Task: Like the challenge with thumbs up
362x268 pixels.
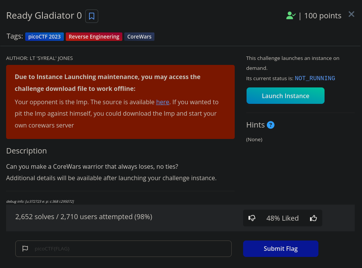Action: click(313, 218)
